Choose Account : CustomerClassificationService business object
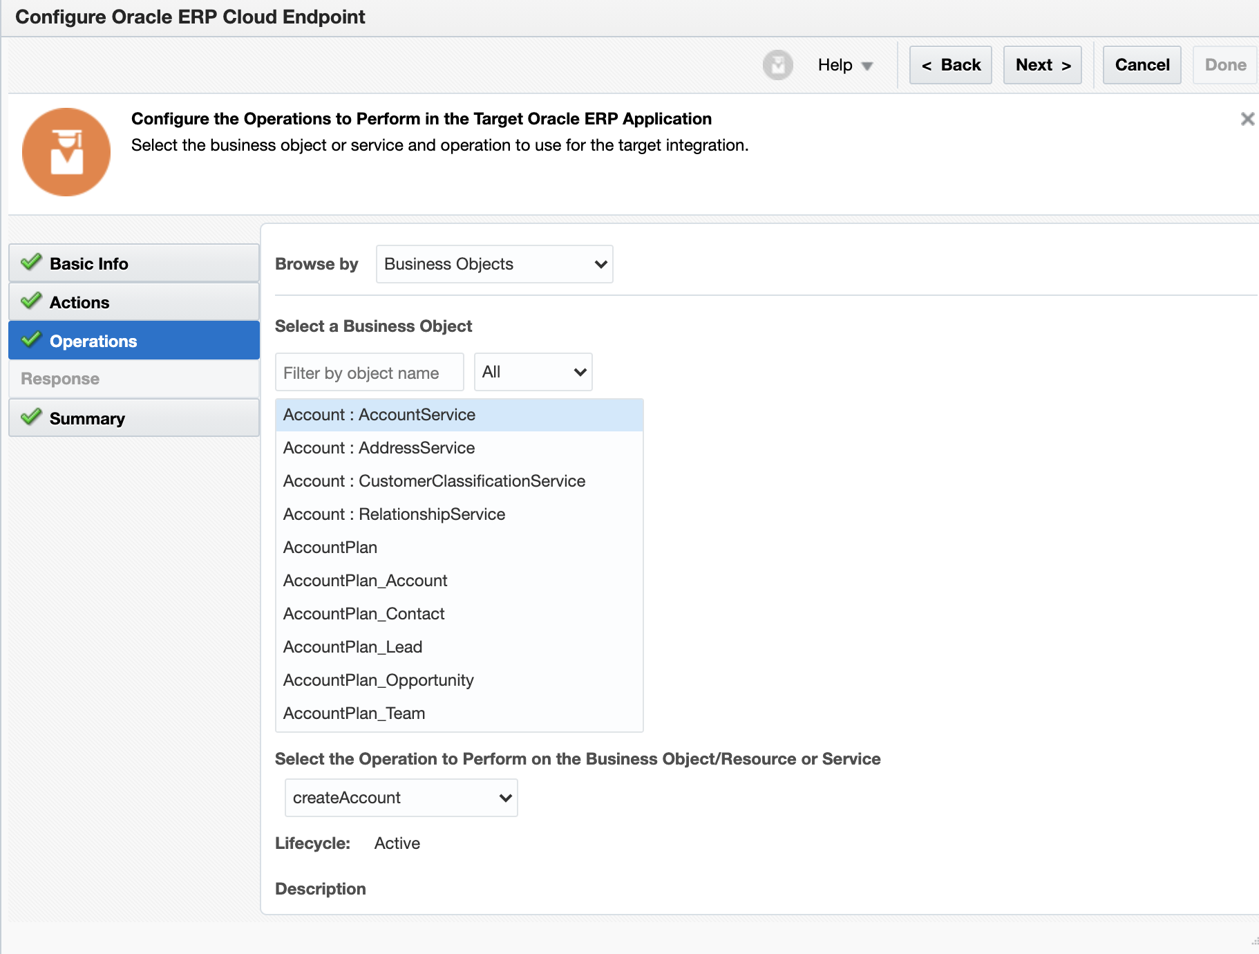Viewport: 1259px width, 954px height. pyautogui.click(x=434, y=481)
